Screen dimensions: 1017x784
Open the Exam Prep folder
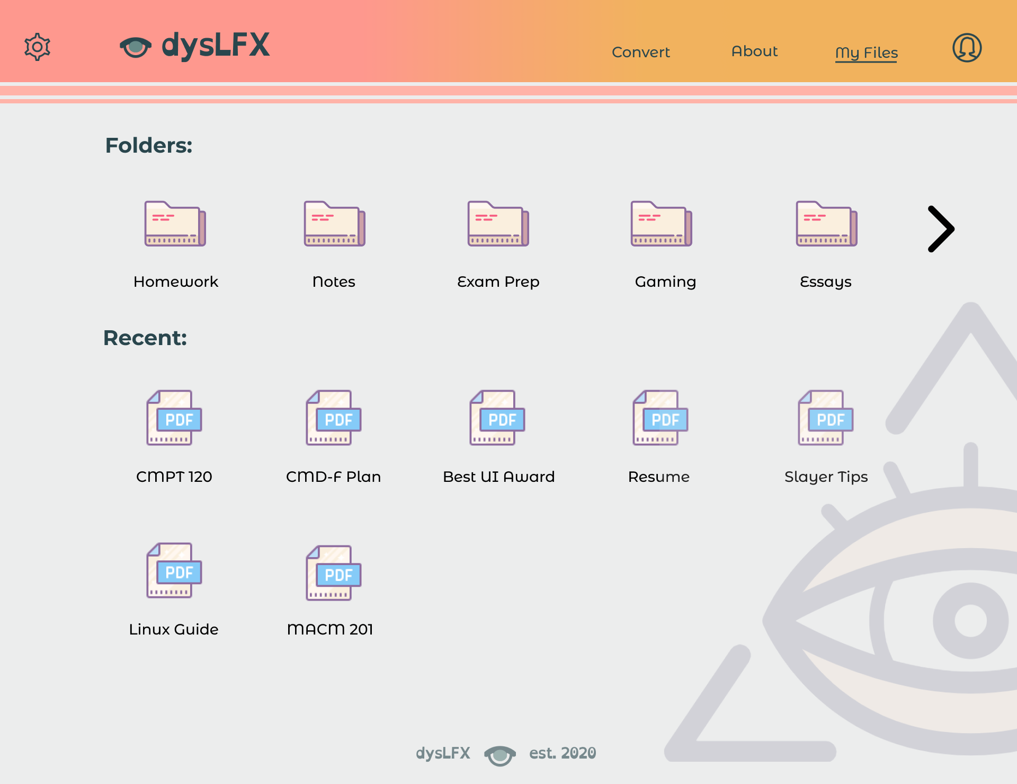(498, 224)
